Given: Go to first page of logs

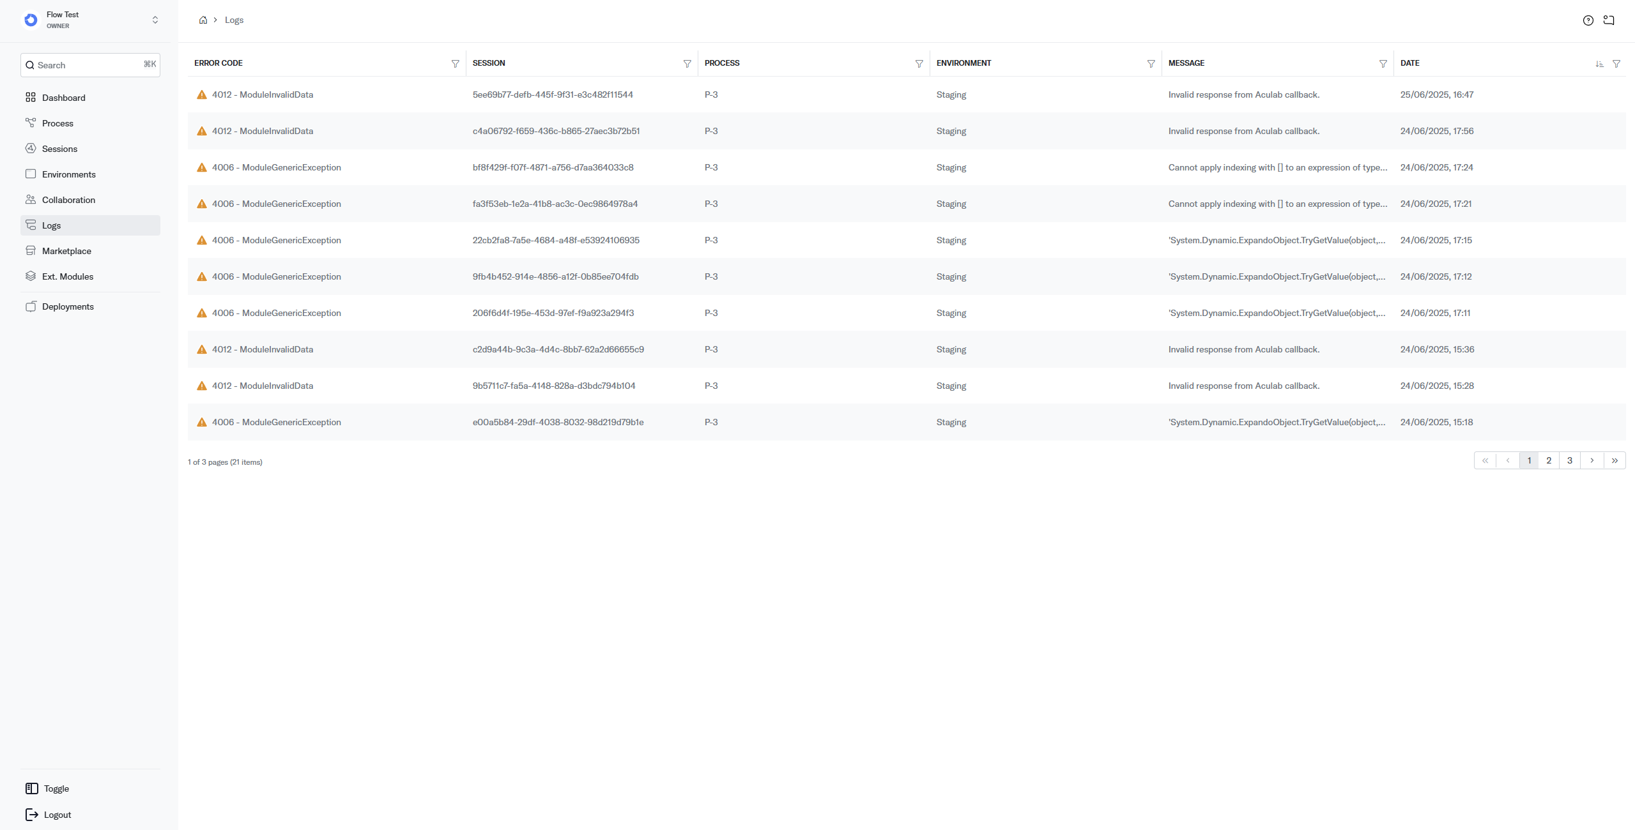Looking at the screenshot, I should coord(1485,460).
